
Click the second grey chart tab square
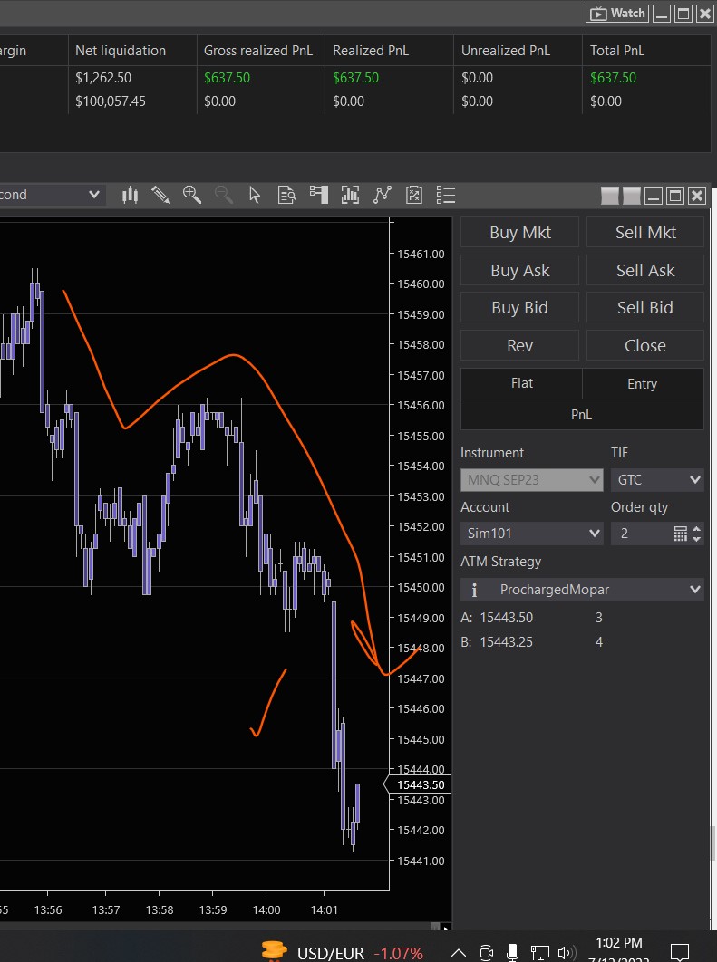632,196
